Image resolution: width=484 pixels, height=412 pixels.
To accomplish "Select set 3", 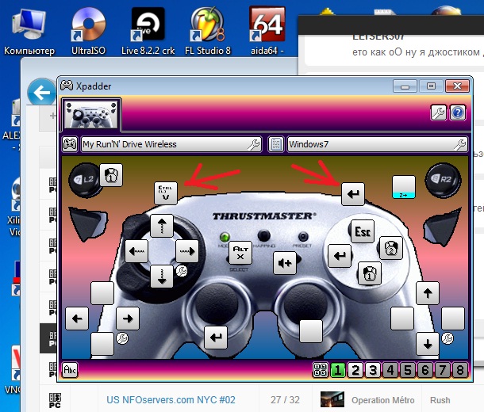I will [x=373, y=370].
